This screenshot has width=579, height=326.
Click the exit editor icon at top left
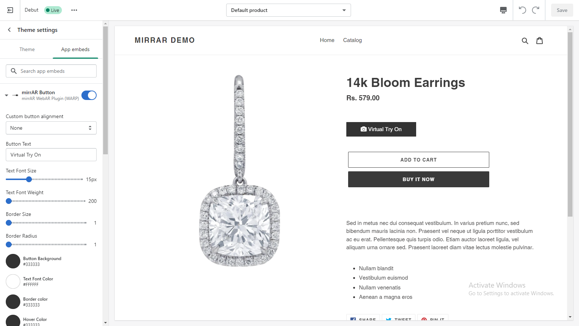tap(10, 10)
